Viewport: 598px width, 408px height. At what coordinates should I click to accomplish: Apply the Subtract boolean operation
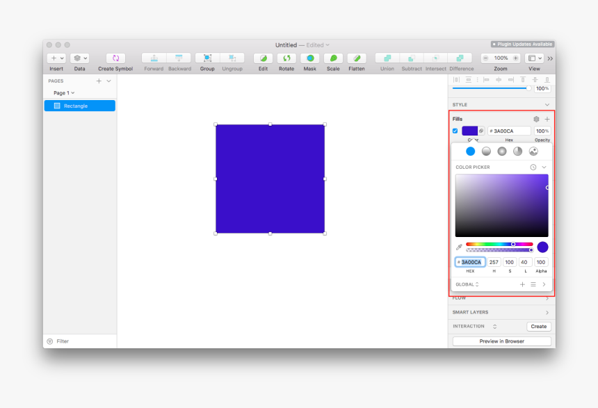(x=412, y=58)
